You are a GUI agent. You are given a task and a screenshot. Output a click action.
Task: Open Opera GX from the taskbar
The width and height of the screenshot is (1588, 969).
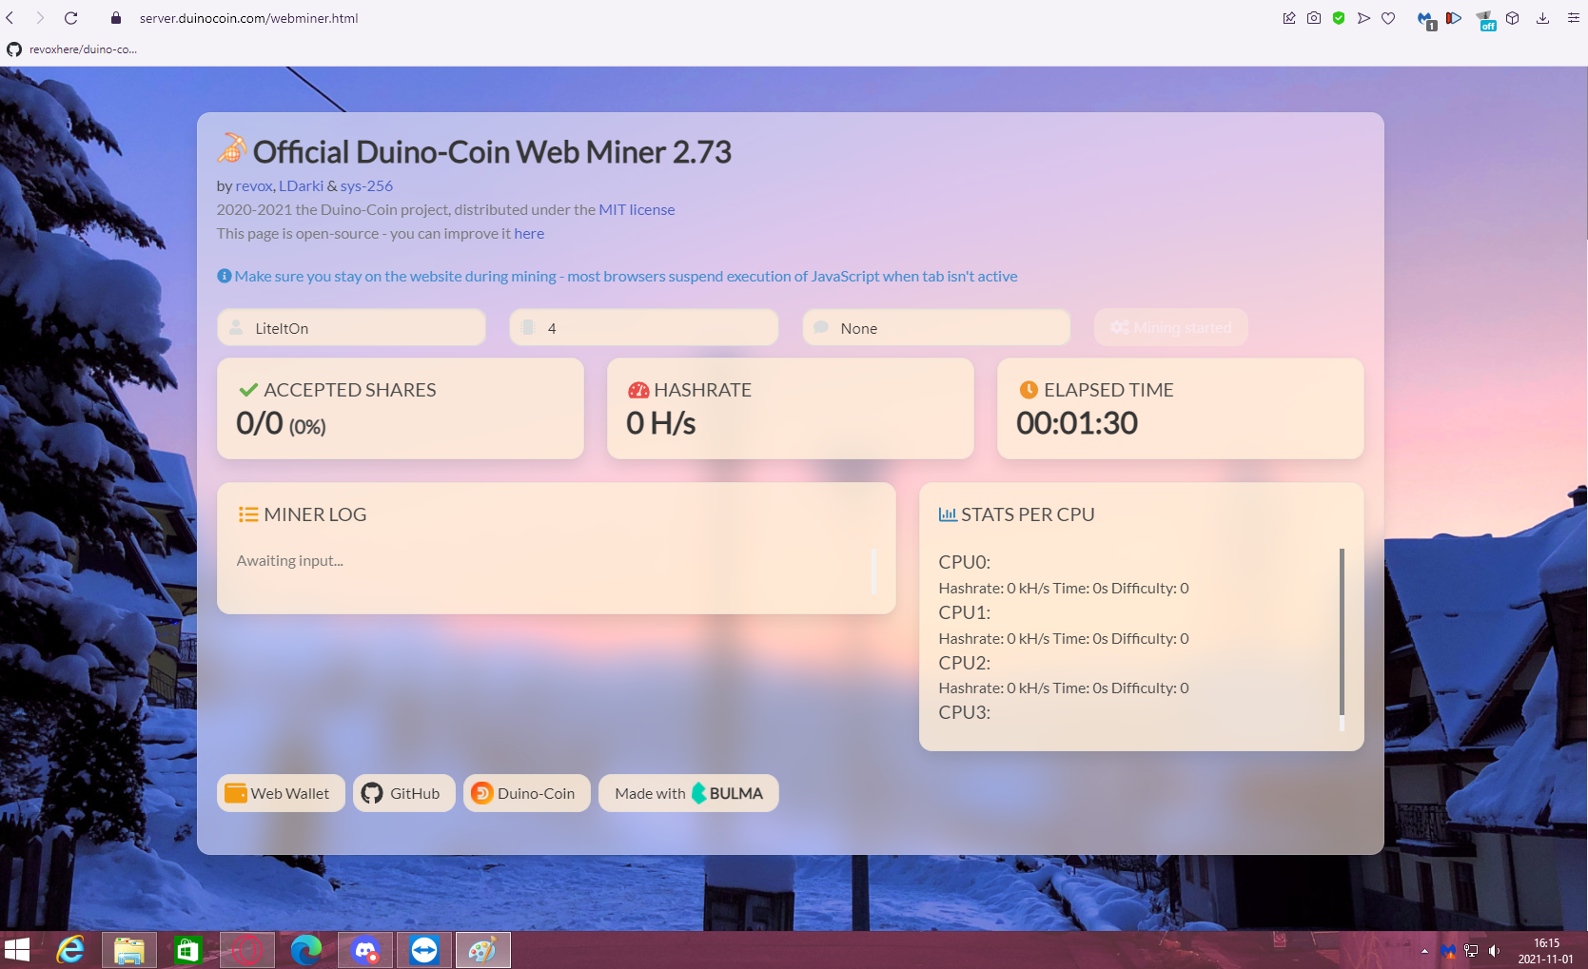click(x=247, y=949)
